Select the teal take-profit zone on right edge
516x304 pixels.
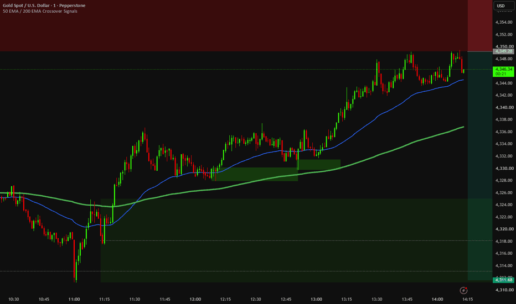[x=480, y=166]
